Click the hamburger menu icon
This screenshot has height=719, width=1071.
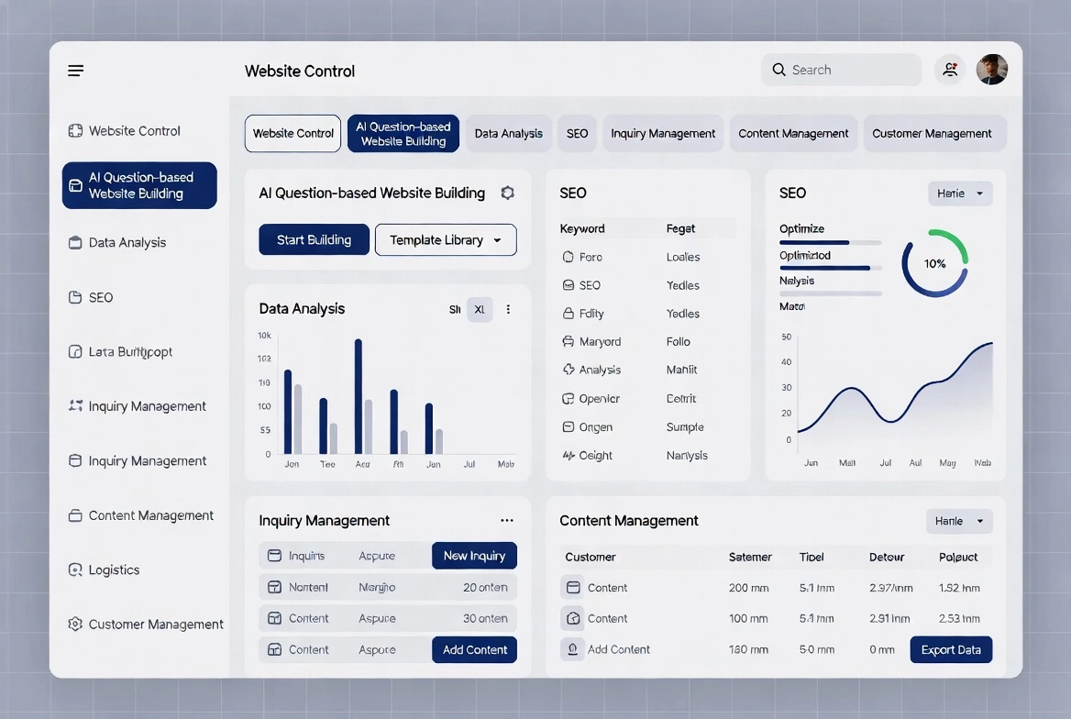[76, 71]
